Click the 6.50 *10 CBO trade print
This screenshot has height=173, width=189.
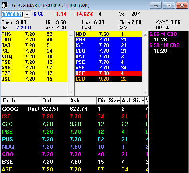click(164, 45)
